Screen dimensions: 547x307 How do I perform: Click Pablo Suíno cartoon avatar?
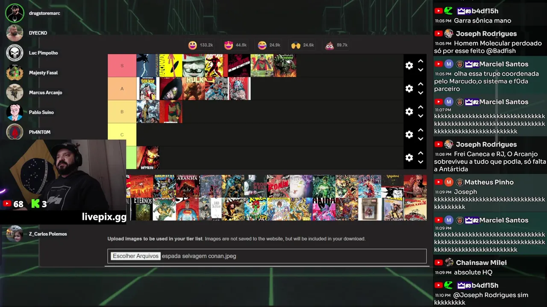click(x=15, y=112)
